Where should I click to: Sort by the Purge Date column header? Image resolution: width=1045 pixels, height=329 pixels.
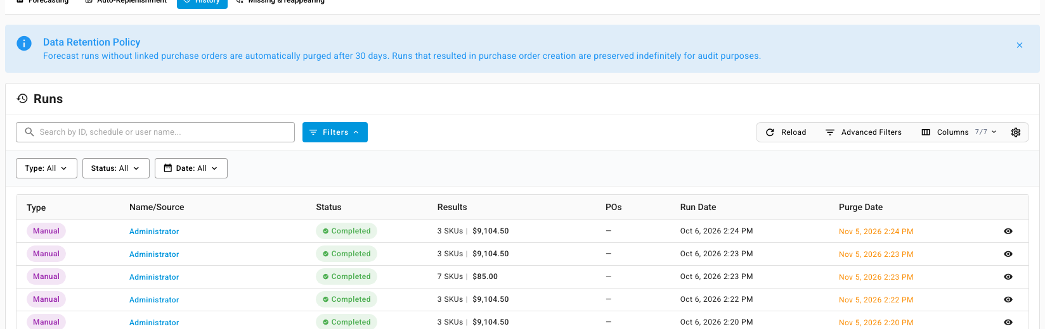click(860, 207)
